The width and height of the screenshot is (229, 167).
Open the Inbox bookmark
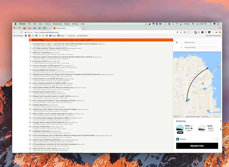[x=52, y=35]
